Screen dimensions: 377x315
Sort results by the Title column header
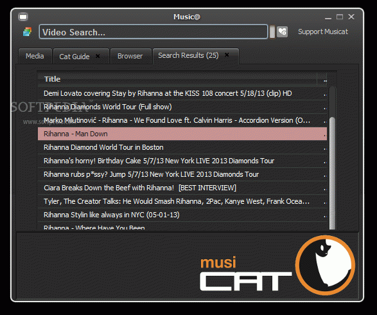pyautogui.click(x=177, y=79)
